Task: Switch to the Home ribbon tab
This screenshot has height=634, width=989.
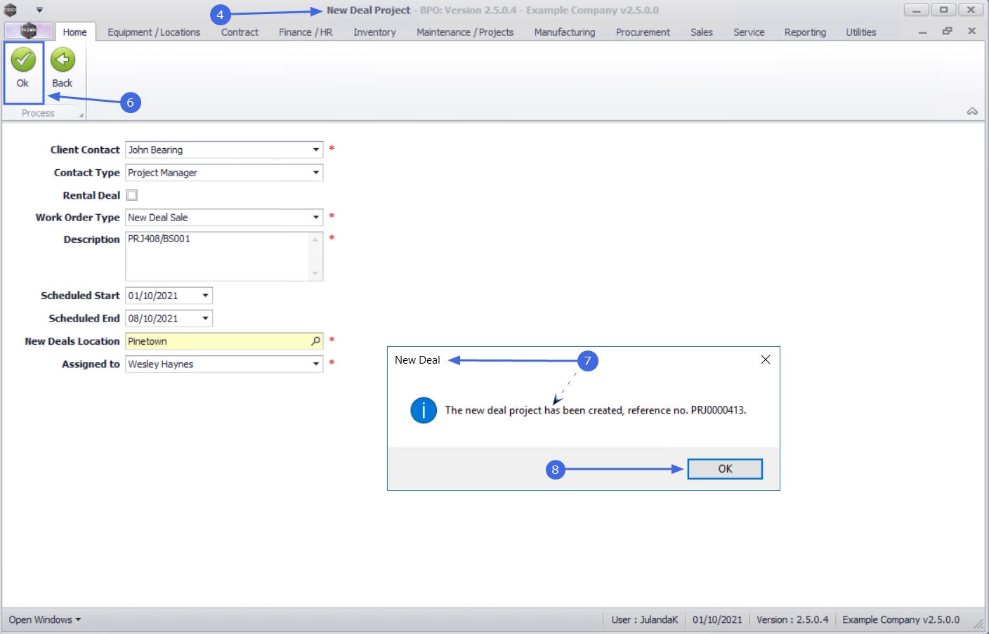Action: point(74,32)
